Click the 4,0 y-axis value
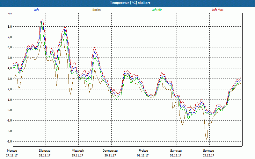Screen dimensions: 255x159 [10, 68]
